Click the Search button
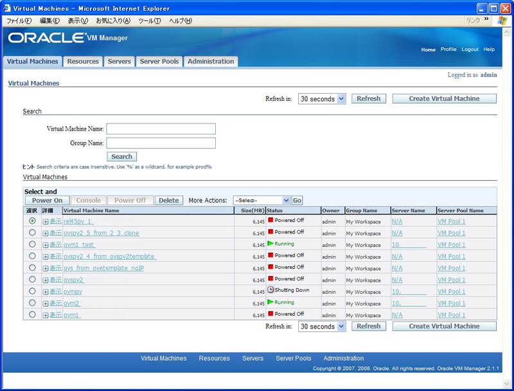 pyautogui.click(x=121, y=156)
